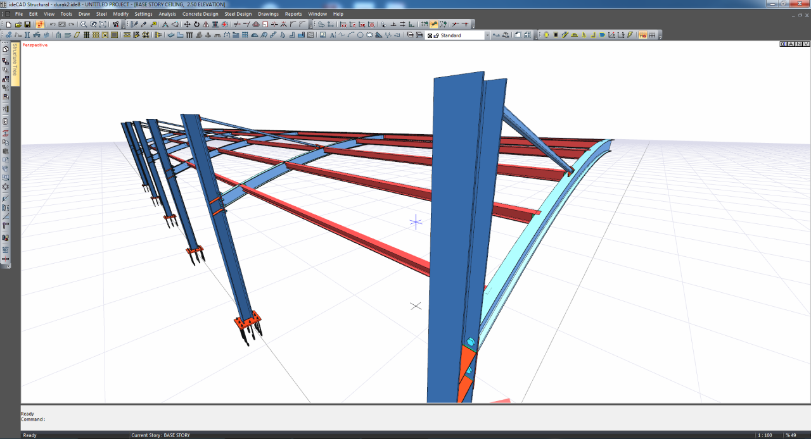Viewport: 811px width, 439px height.
Task: Toggle the highlighted snap mode icon in top-right toolbar
Action: pyautogui.click(x=435, y=24)
